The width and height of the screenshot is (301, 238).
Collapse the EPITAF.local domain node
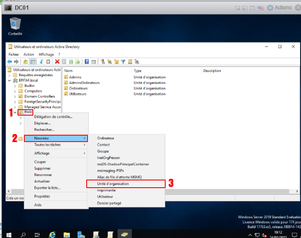[x=10, y=80]
